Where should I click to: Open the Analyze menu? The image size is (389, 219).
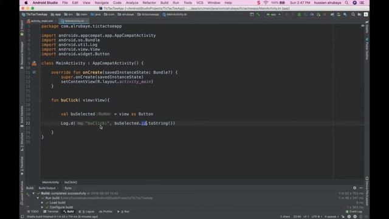(132, 2)
